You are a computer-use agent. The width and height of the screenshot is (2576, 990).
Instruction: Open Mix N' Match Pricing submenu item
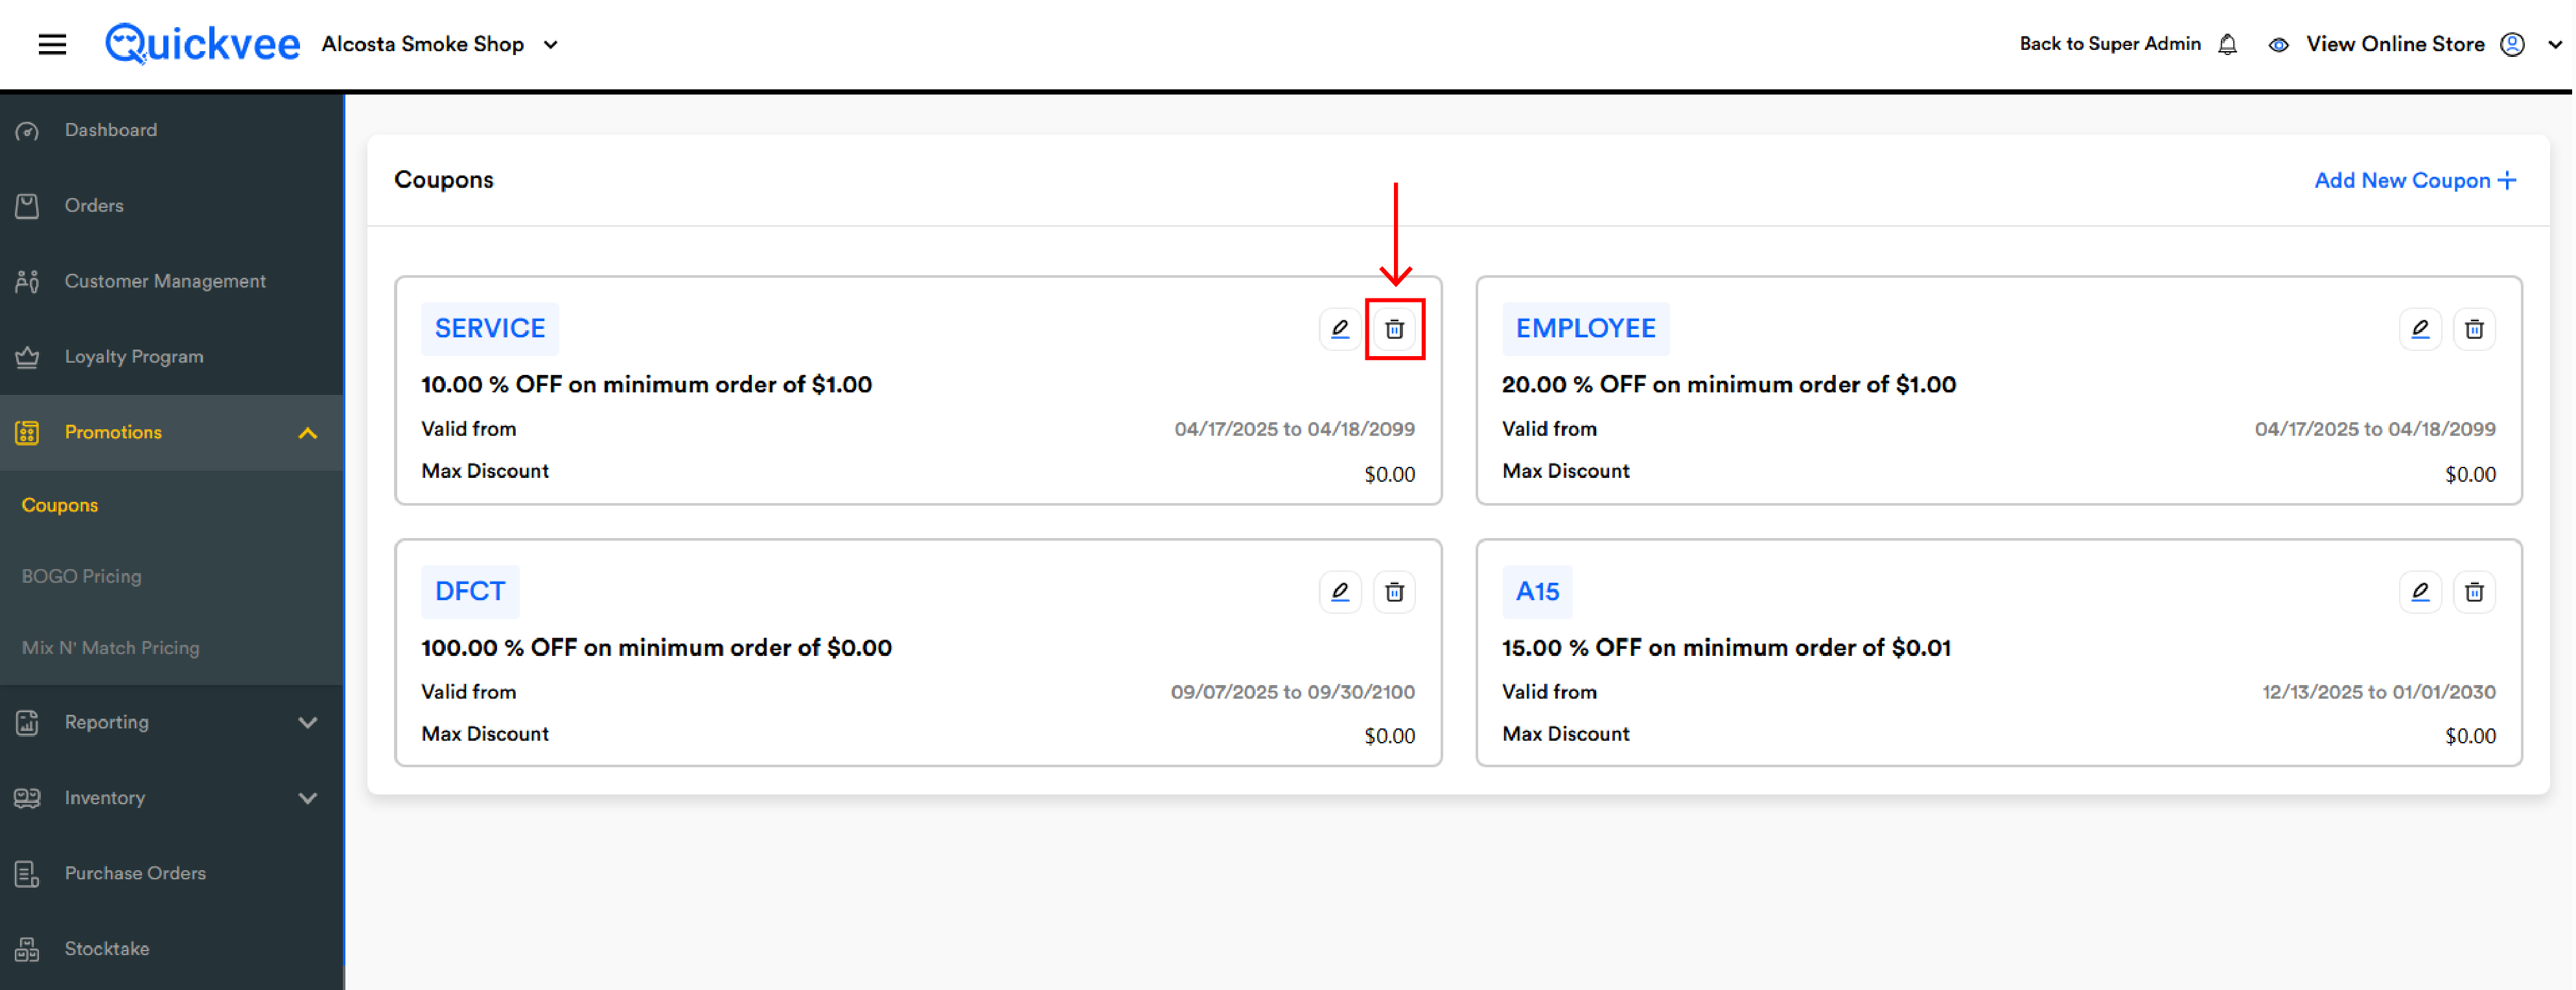point(111,647)
